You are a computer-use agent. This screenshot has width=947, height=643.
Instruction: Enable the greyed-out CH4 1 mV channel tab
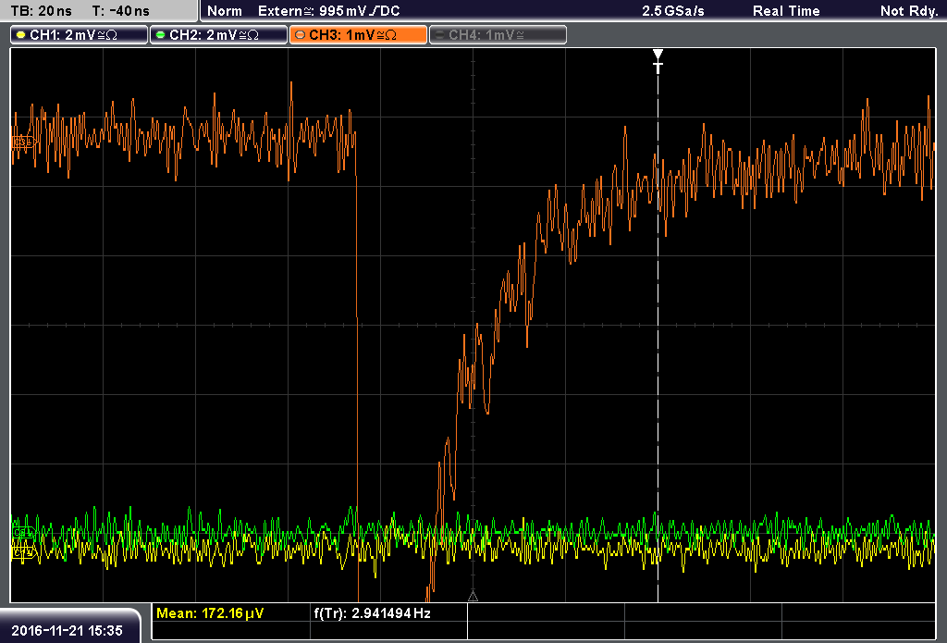(x=498, y=34)
